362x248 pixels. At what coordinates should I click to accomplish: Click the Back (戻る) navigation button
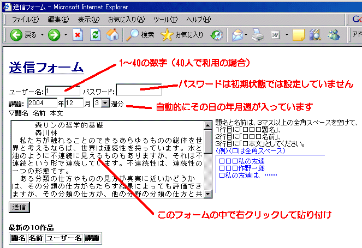pos(23,35)
